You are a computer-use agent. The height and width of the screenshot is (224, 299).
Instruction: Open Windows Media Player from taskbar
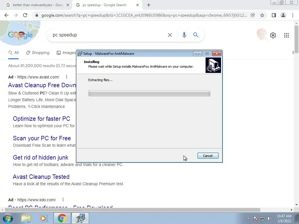pos(44,218)
